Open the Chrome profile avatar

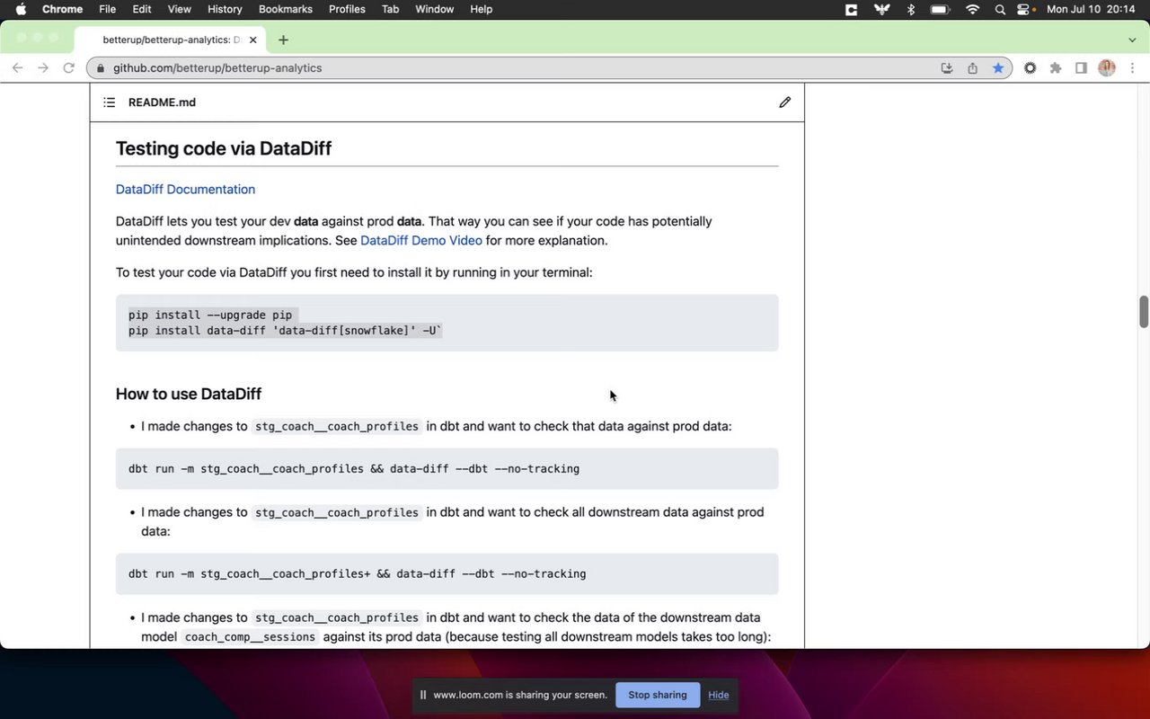(x=1107, y=68)
